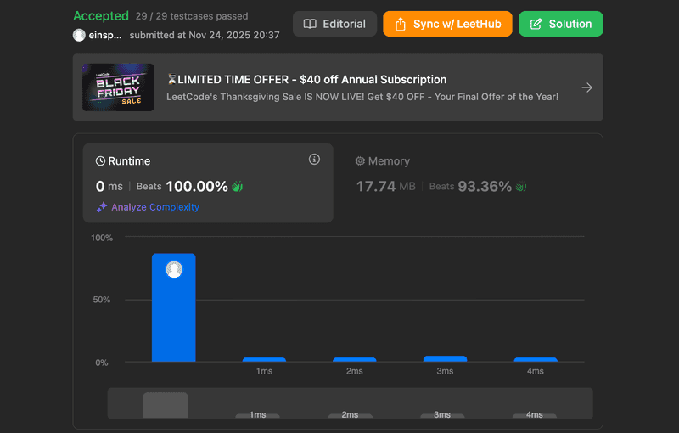
Task: Select the 3ms bar in the chart
Action: (445, 358)
